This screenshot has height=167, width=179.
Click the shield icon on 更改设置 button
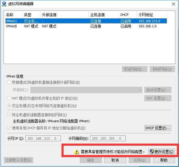coord(152,152)
